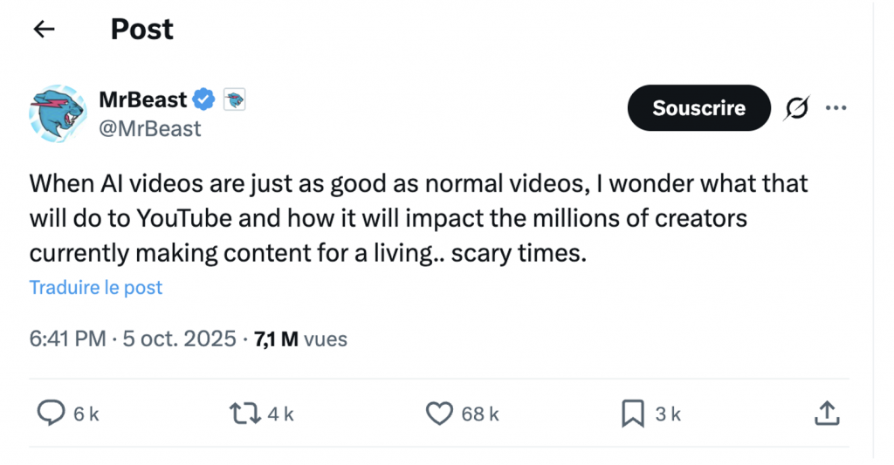Click the 4 k reposts count

pyautogui.click(x=280, y=414)
